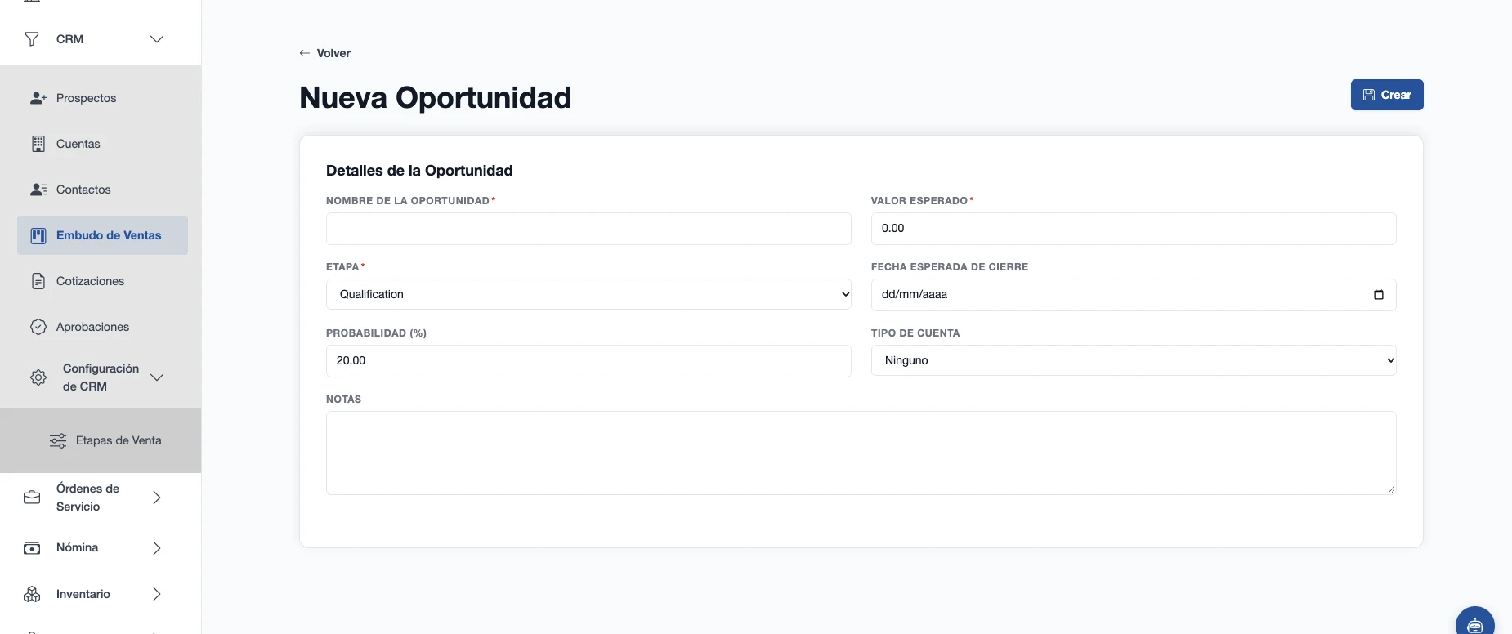Click inside the Notas text area
The width and height of the screenshot is (1512, 634).
[x=861, y=453]
